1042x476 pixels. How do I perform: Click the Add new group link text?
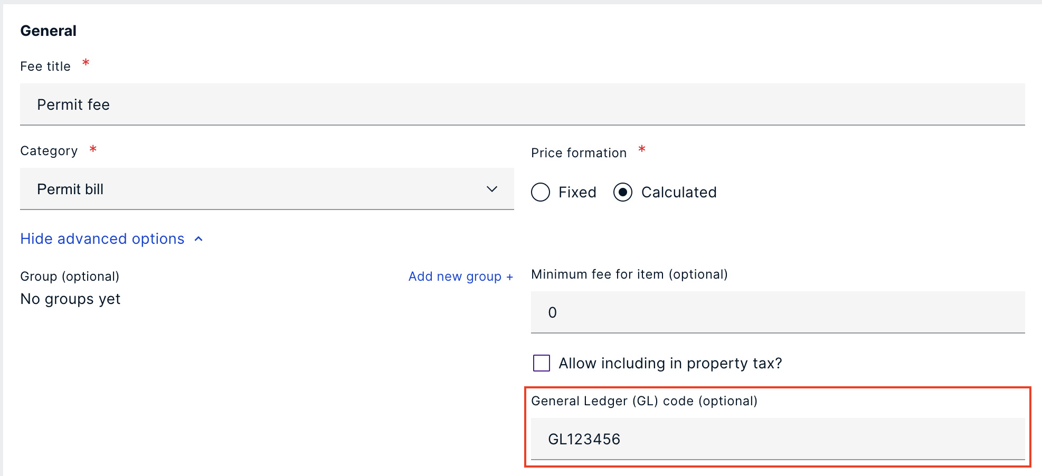(x=454, y=277)
